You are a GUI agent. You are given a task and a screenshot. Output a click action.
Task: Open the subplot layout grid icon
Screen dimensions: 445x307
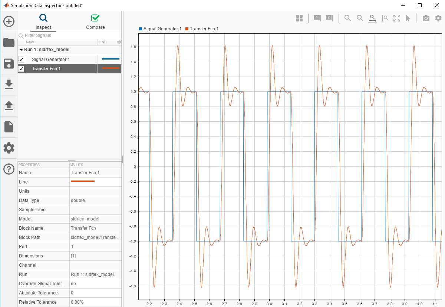tap(299, 18)
